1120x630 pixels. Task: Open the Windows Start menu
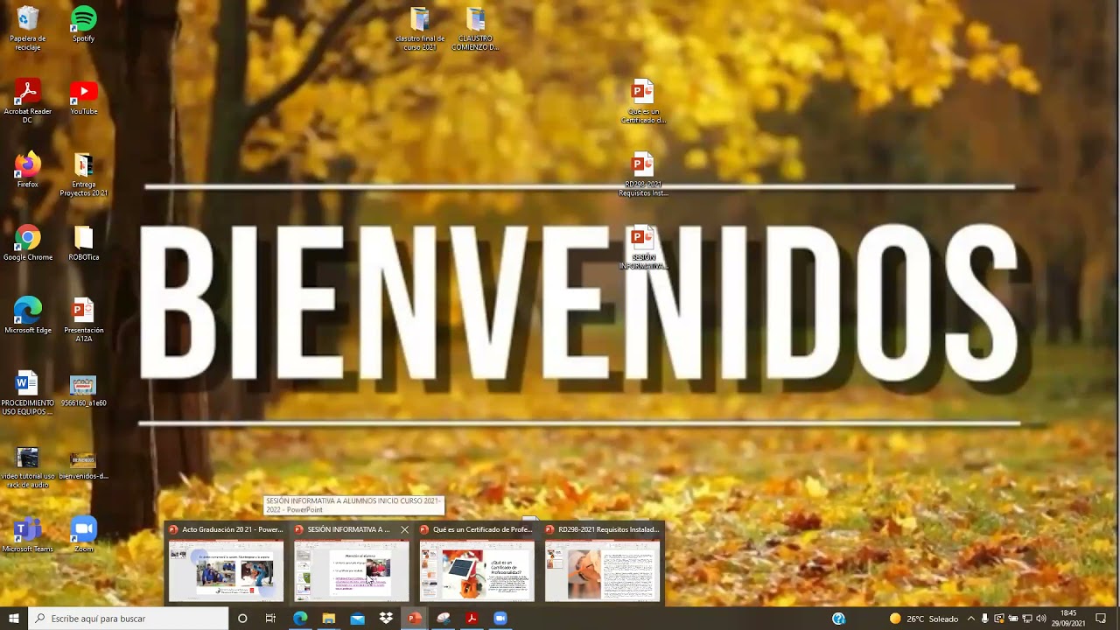tap(13, 619)
